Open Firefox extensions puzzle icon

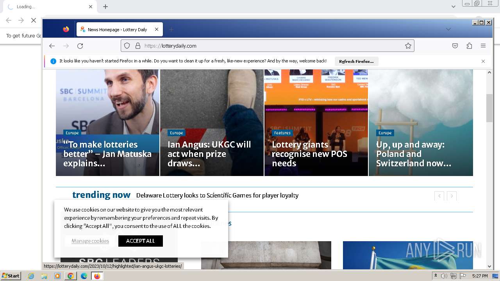(469, 46)
